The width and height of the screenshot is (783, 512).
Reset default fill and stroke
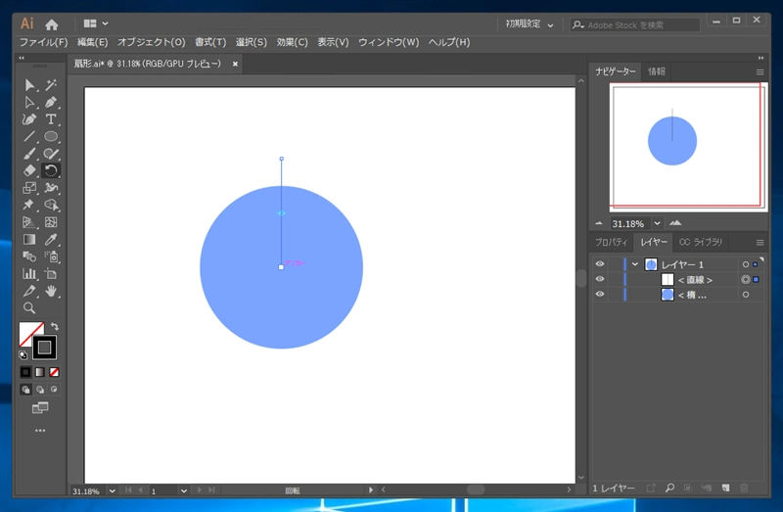coord(23,355)
